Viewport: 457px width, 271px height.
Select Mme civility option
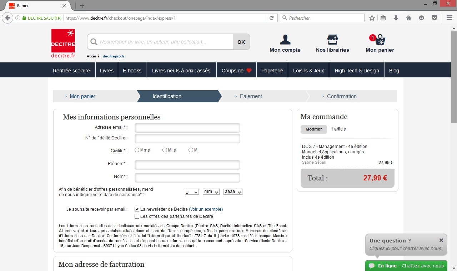[137, 150]
